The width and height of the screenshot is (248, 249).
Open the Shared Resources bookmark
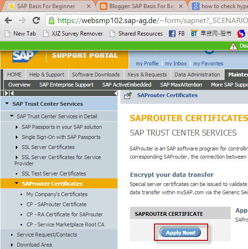coord(136,34)
